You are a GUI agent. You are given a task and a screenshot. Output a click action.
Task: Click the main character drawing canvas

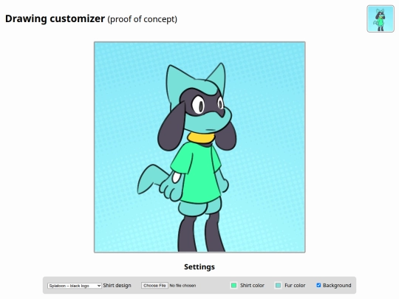(x=199, y=147)
